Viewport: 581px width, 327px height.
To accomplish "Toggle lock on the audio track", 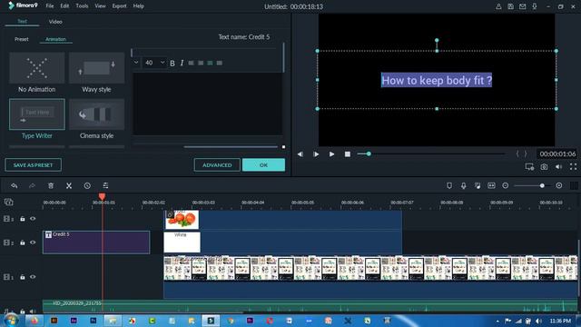I will [x=23, y=312].
